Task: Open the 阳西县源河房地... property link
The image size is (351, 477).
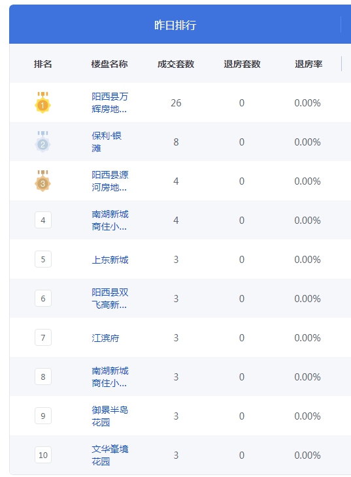Action: (110, 181)
